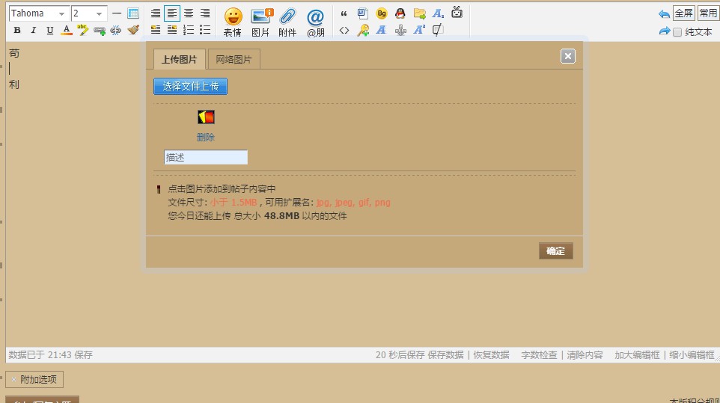Select the 上传图片 tab
The width and height of the screenshot is (720, 403).
[180, 60]
